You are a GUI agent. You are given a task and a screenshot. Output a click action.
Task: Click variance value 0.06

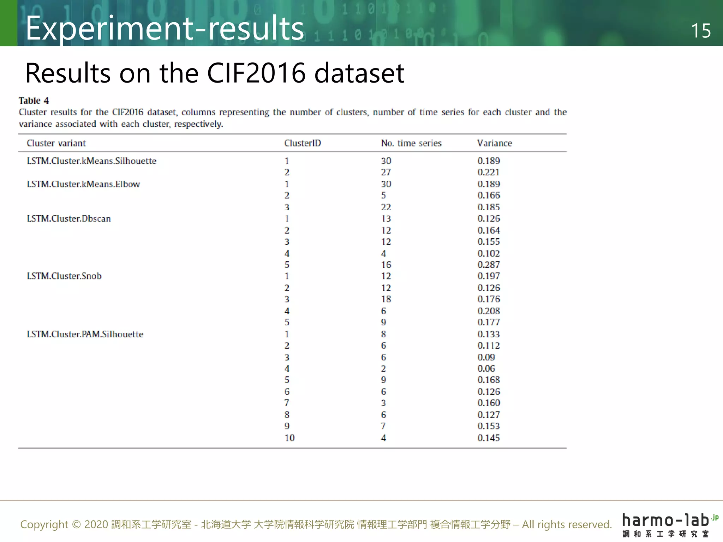tap(486, 368)
